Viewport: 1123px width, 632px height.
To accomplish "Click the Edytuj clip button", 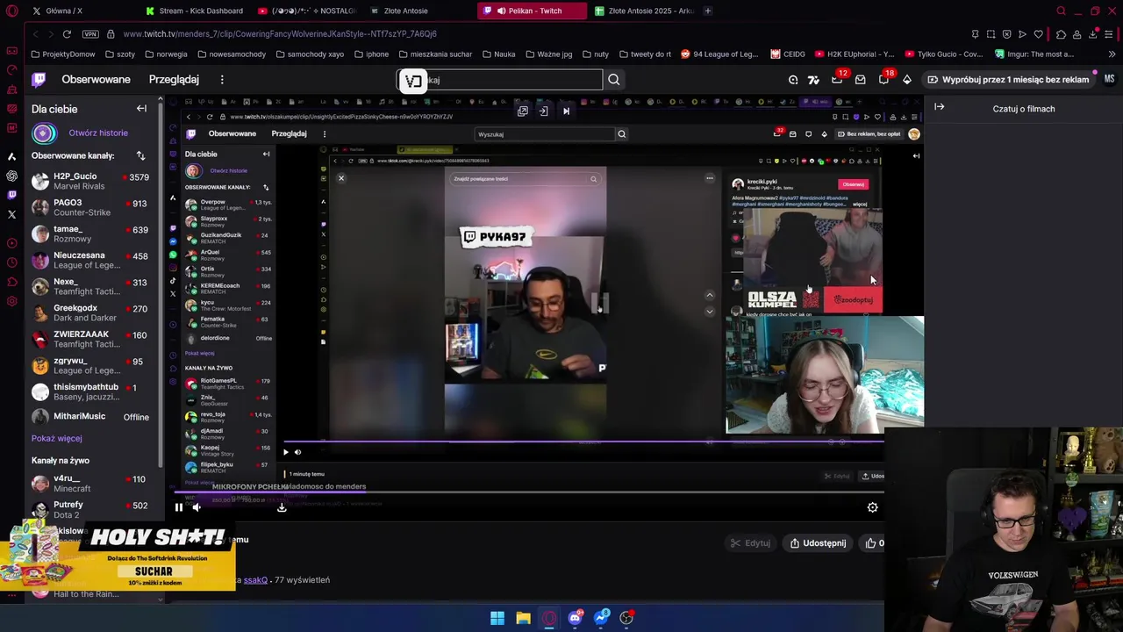I will click(x=750, y=543).
